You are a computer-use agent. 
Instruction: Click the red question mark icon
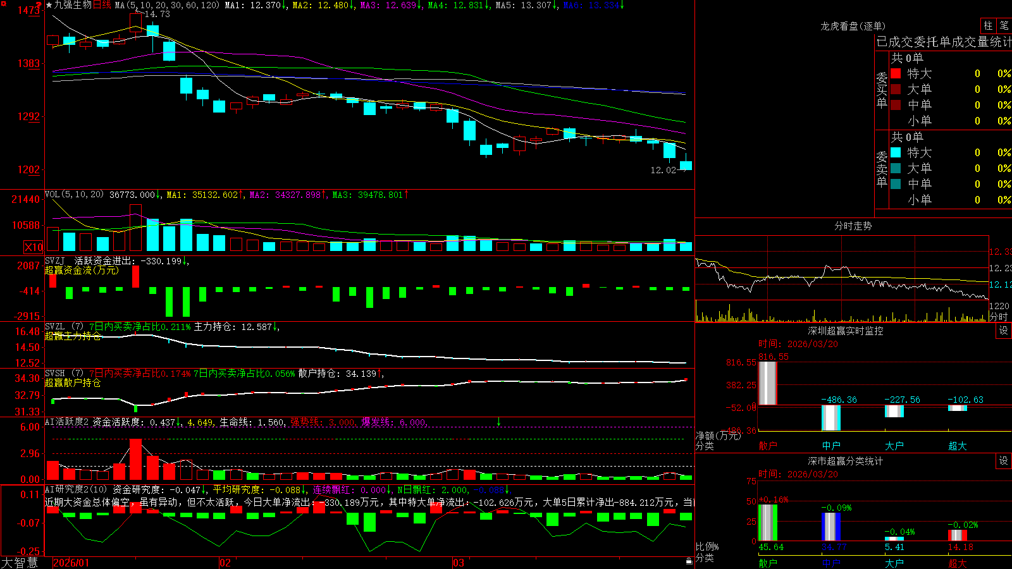[x=39, y=4]
